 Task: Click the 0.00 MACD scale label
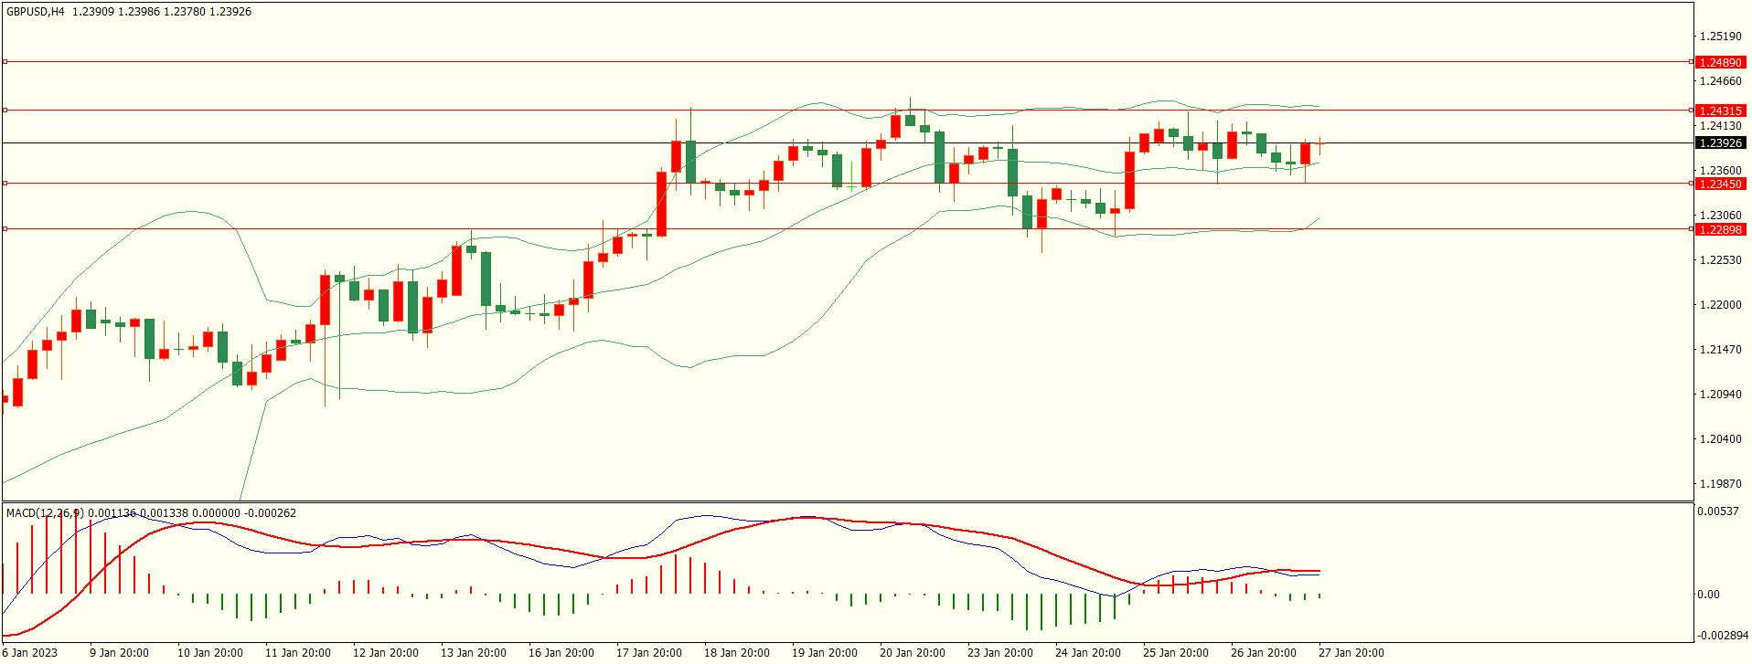click(1708, 595)
